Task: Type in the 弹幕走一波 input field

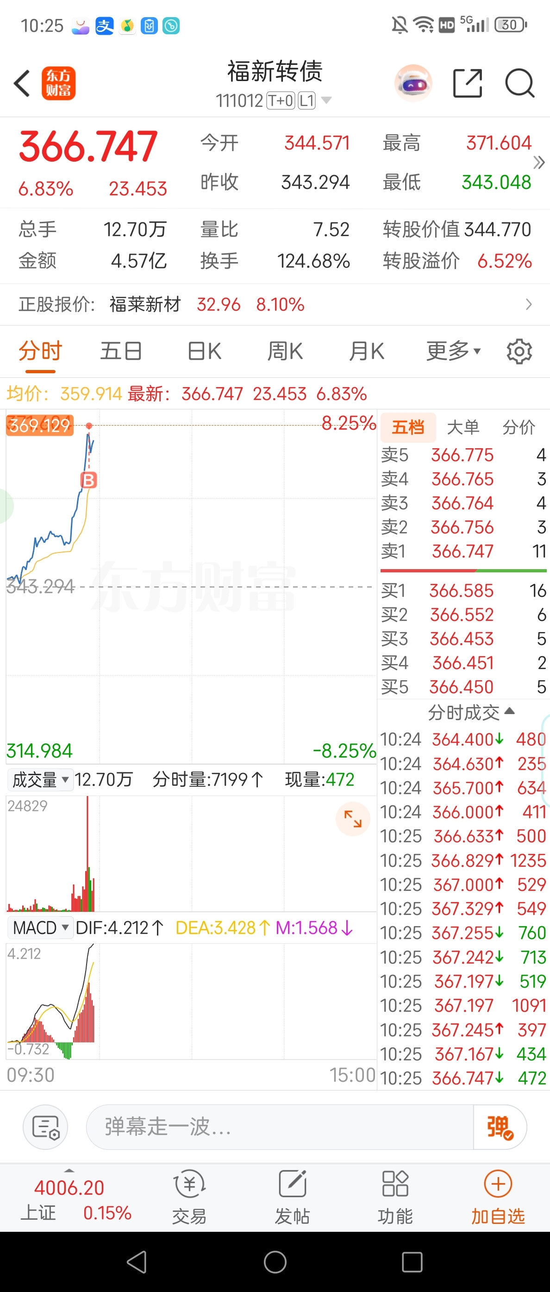Action: 279,1127
